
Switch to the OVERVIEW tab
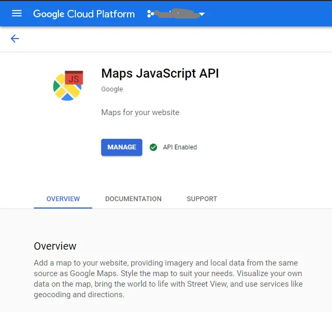click(x=63, y=199)
